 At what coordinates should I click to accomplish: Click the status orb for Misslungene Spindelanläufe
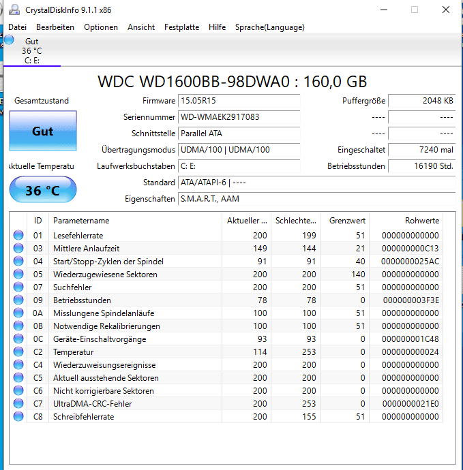pos(18,313)
